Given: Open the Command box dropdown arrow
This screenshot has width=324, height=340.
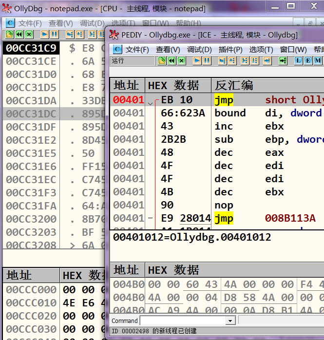Looking at the screenshot, I should (230, 321).
